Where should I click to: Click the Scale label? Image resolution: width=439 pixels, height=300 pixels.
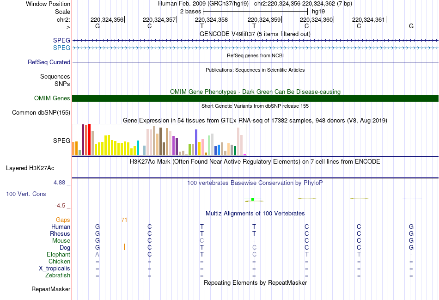(63, 12)
